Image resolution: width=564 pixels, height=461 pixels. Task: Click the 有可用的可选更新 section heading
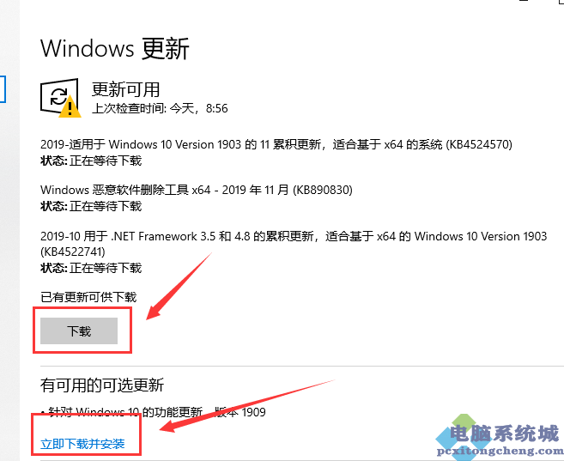(102, 385)
